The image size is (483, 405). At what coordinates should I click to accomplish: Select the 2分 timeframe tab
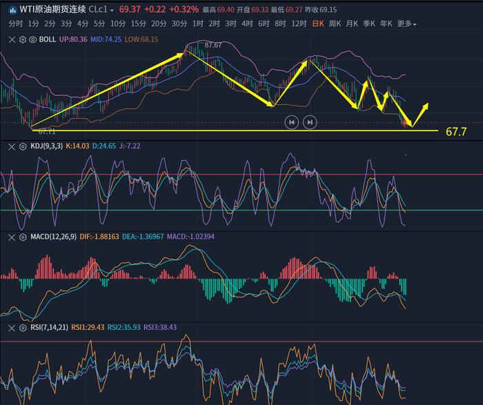50,23
